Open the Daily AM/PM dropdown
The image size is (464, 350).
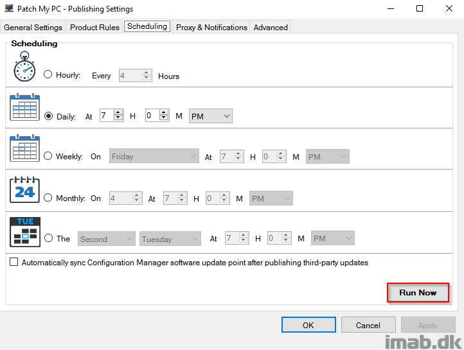click(x=211, y=116)
